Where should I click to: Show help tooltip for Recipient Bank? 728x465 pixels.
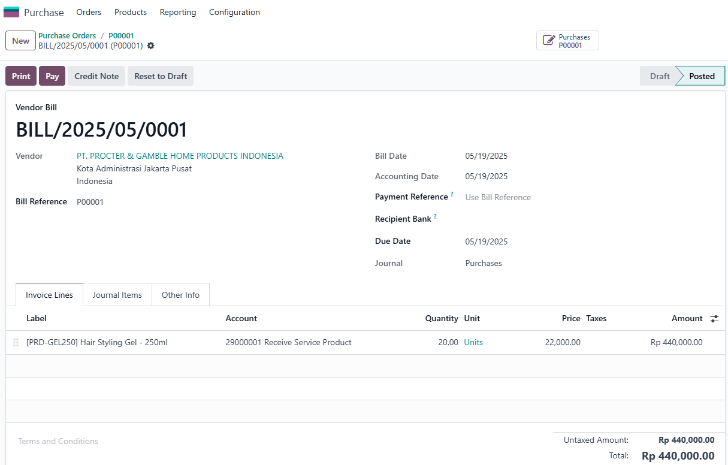435,217
